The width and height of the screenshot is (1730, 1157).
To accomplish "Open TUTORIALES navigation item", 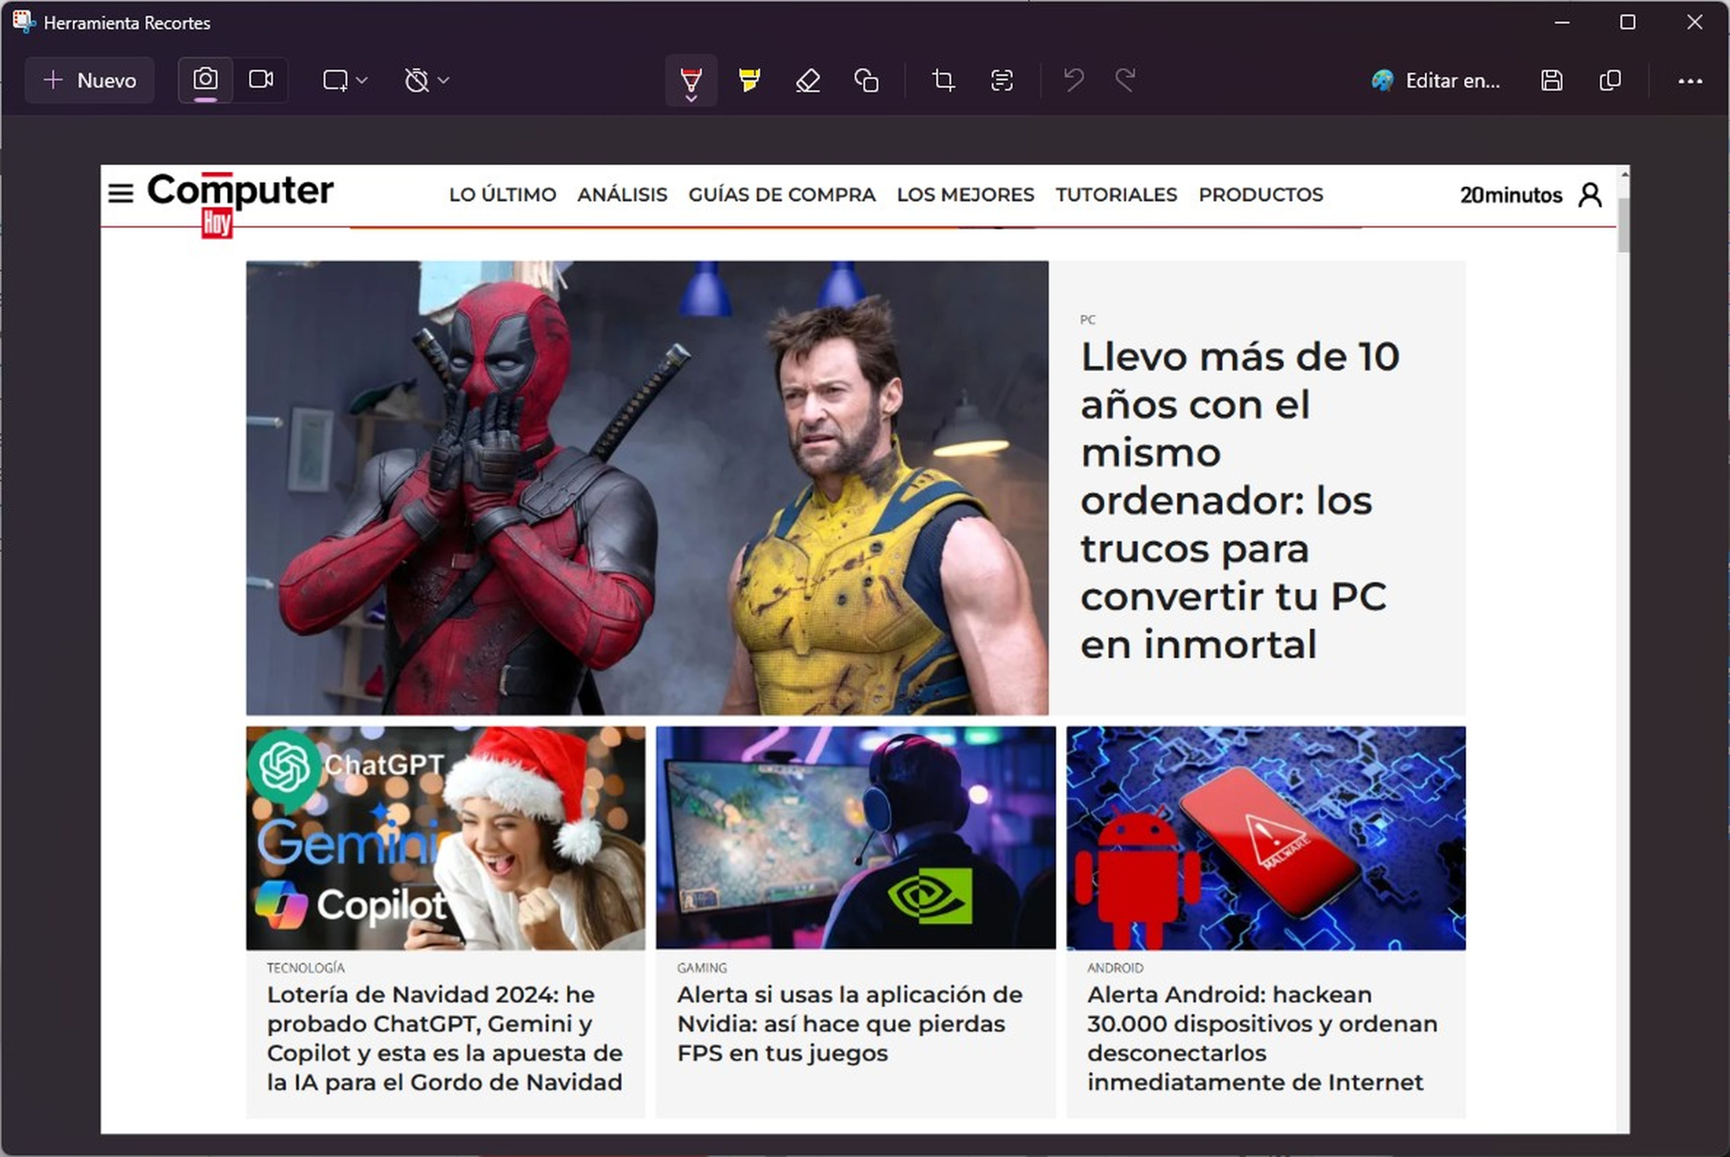I will [x=1116, y=195].
